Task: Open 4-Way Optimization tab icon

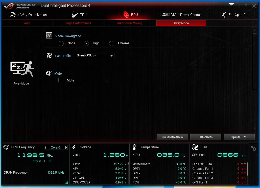Action: pyautogui.click(x=12, y=15)
